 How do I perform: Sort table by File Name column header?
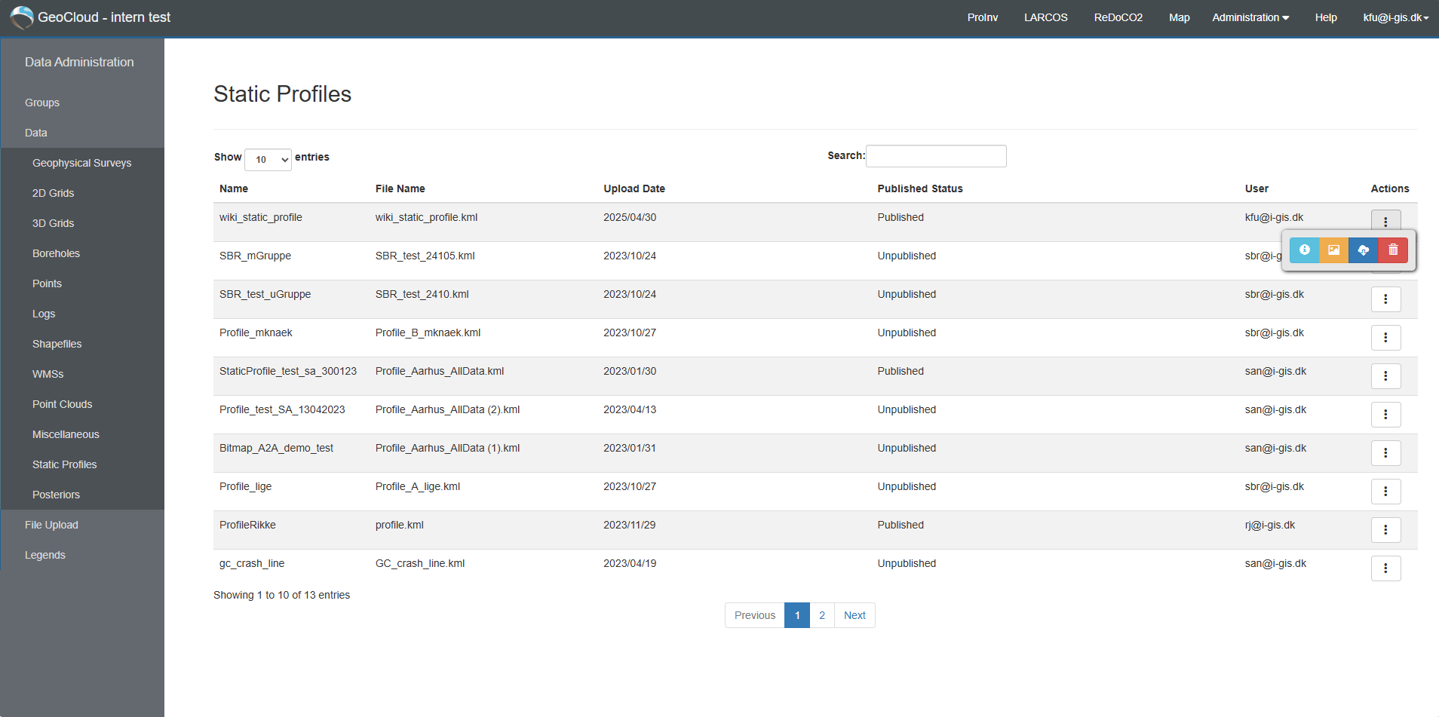coord(400,188)
